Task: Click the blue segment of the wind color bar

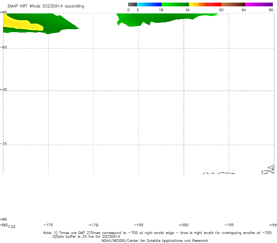Action: coord(149,4)
